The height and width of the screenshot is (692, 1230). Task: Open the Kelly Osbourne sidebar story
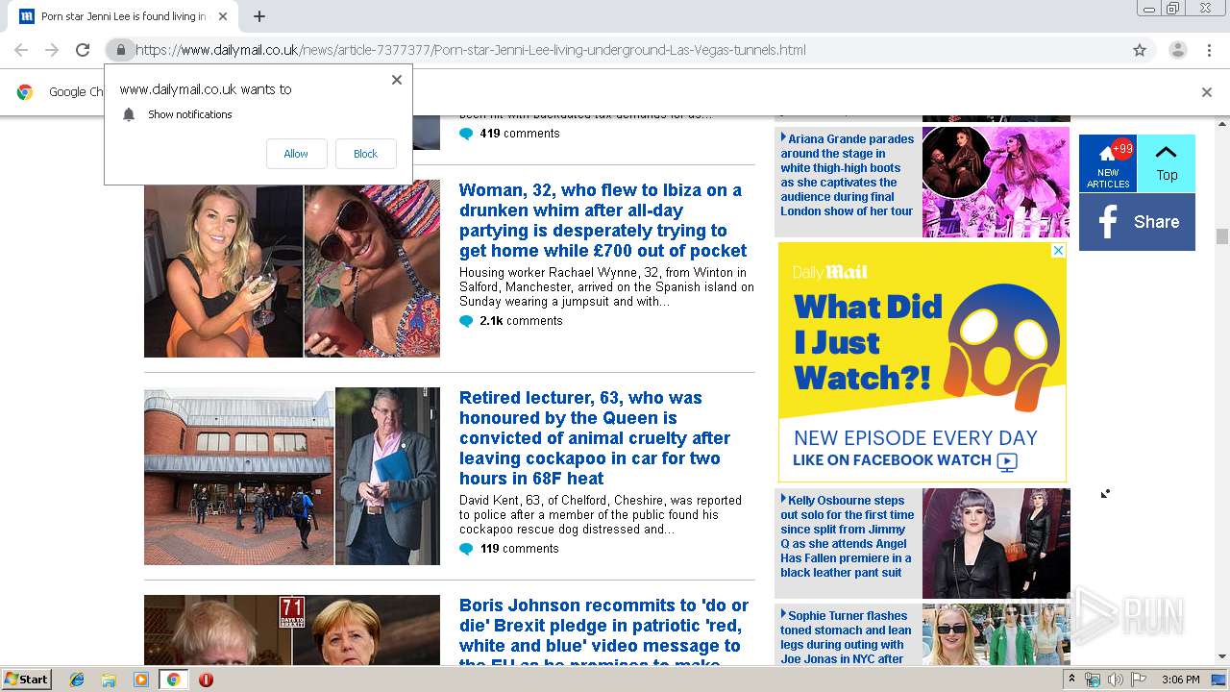(x=847, y=536)
